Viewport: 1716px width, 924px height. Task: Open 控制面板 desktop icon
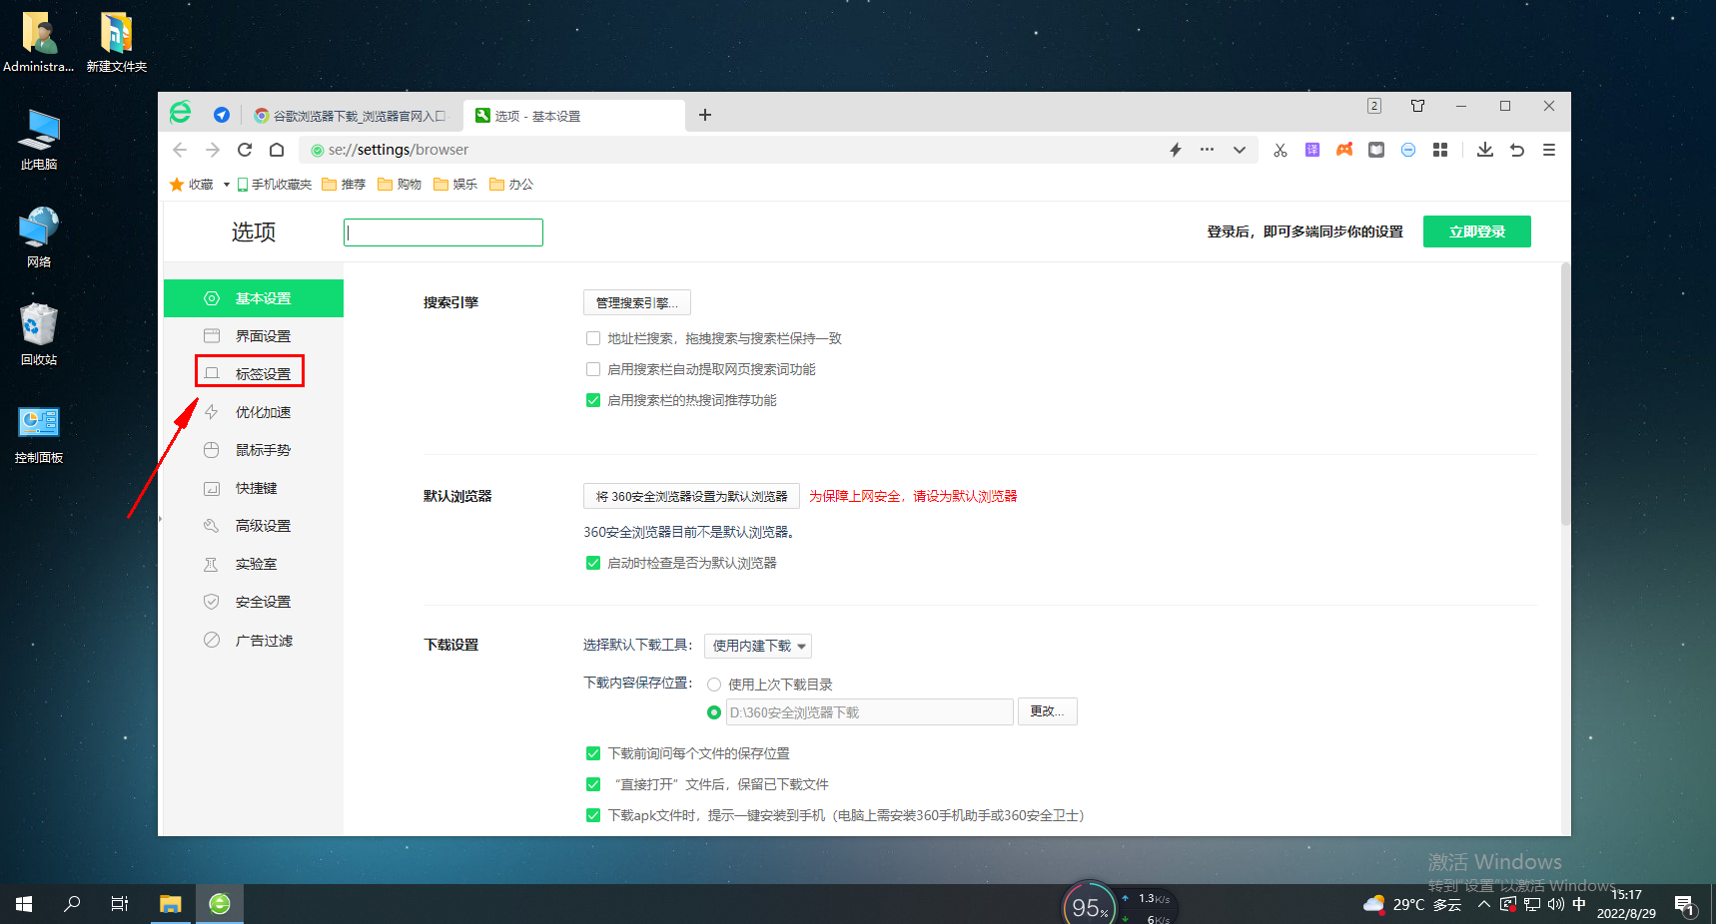point(39,434)
